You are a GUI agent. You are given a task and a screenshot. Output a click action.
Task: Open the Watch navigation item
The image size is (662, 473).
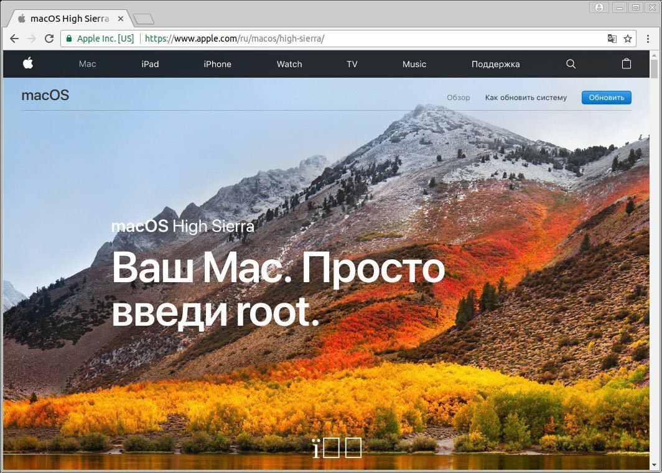click(x=289, y=64)
